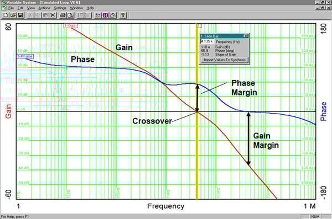Click the '-40 dB' gridline label
The image size is (332, 219).
23,168
